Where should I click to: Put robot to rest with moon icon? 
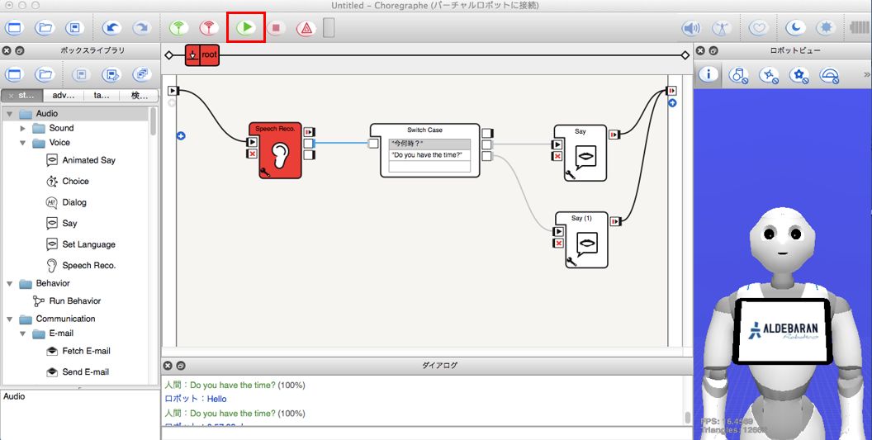[795, 28]
